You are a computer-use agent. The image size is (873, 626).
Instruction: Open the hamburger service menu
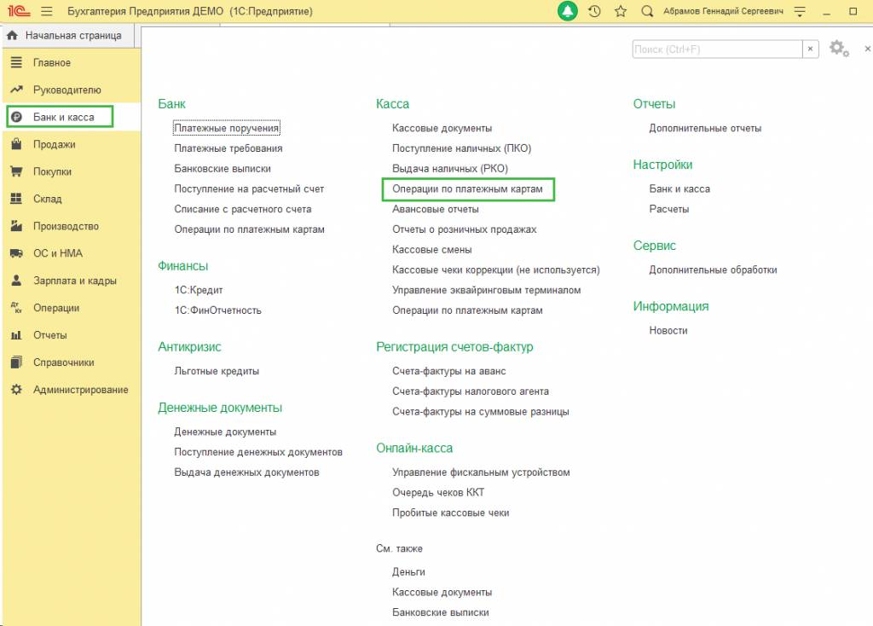47,11
